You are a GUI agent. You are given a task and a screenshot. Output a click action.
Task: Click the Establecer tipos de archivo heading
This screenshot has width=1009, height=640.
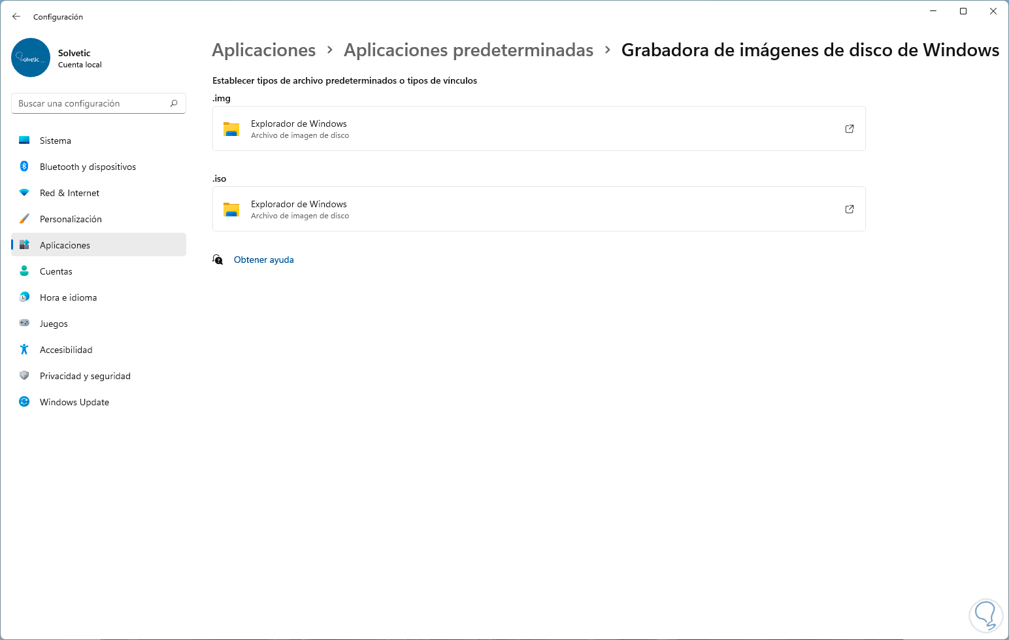point(345,80)
